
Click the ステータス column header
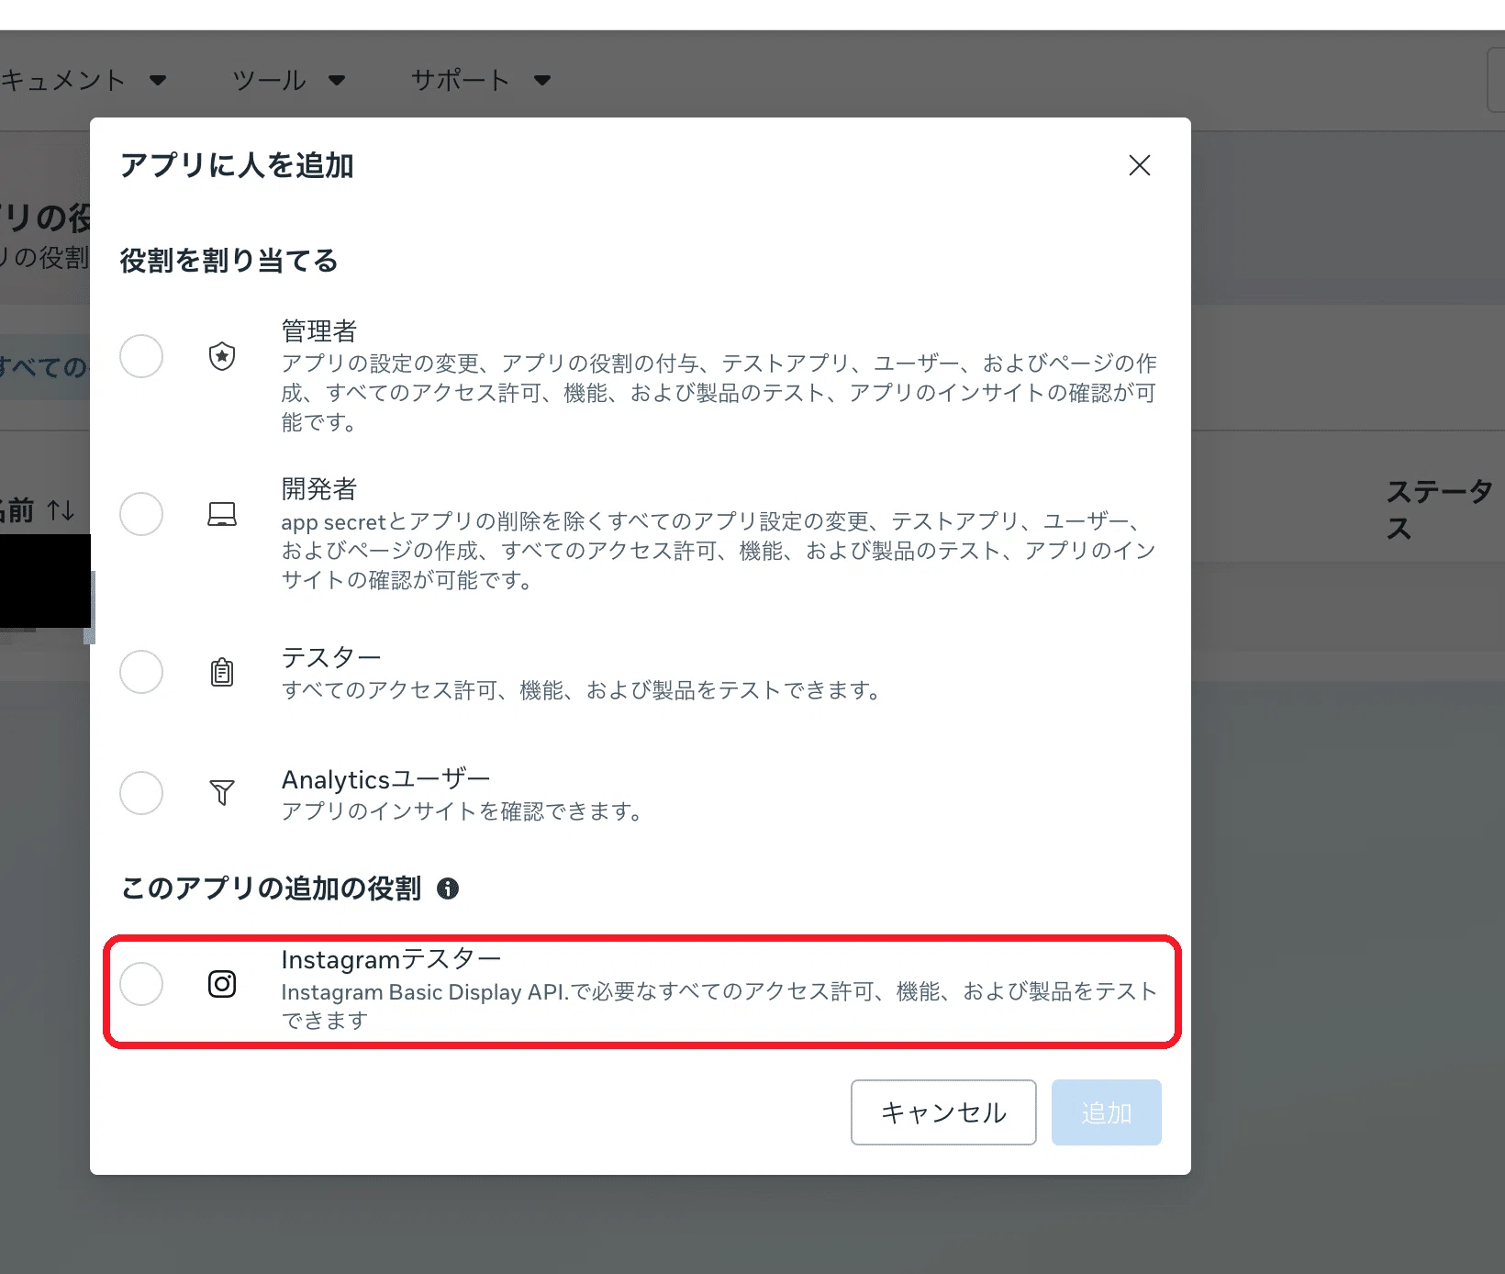point(1439,509)
